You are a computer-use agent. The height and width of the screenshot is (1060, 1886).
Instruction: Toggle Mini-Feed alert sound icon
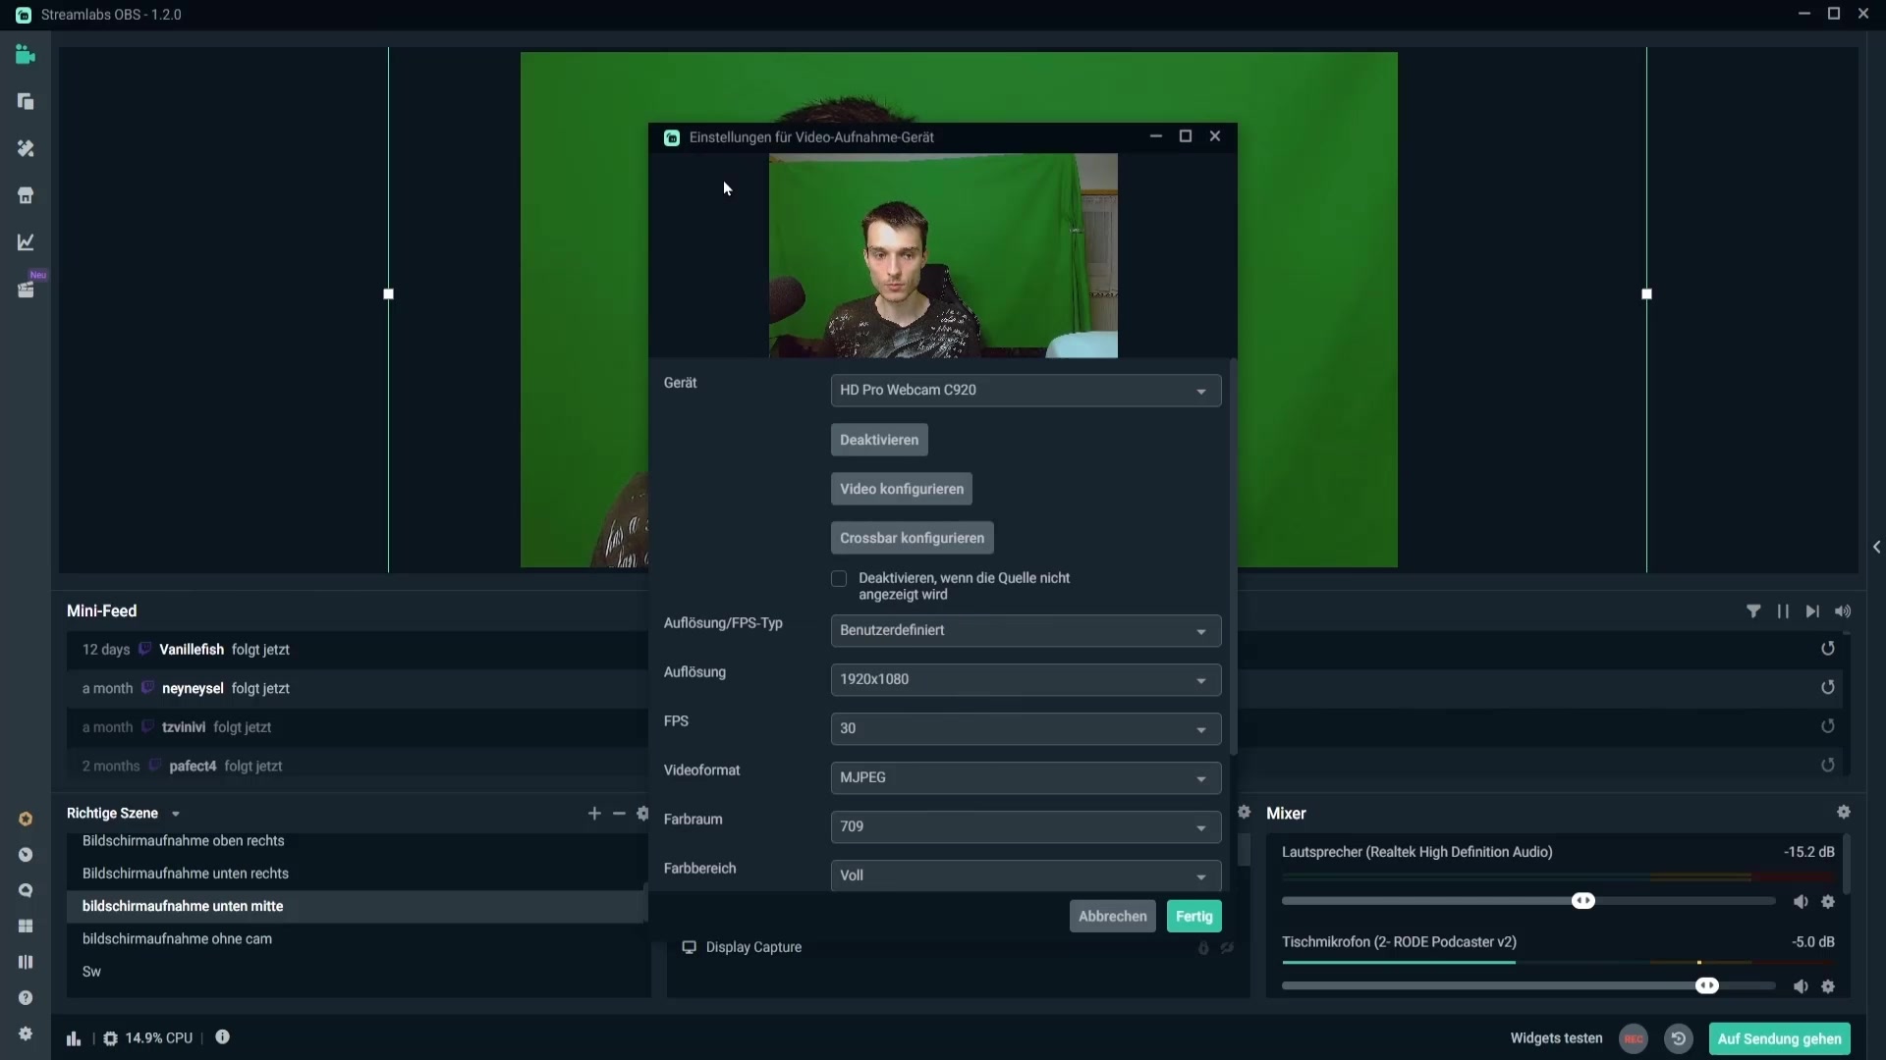(x=1843, y=610)
